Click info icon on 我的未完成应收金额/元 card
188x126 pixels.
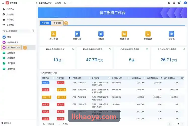pyautogui.click(x=184, y=49)
